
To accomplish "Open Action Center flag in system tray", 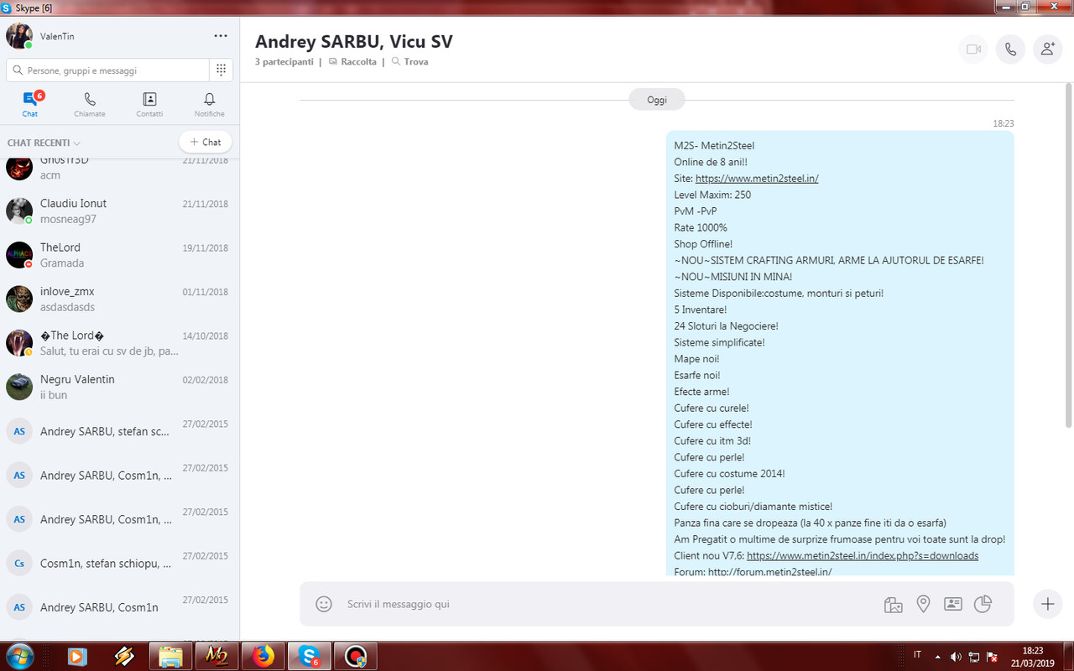I will tap(993, 657).
